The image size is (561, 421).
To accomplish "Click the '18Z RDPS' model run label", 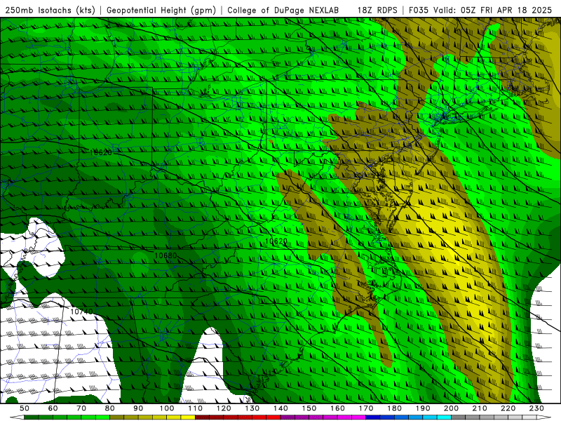I will point(377,10).
